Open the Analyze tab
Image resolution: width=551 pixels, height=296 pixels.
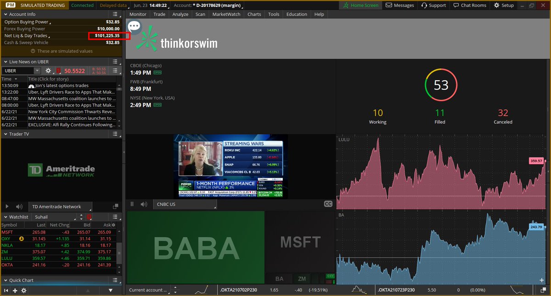180,14
